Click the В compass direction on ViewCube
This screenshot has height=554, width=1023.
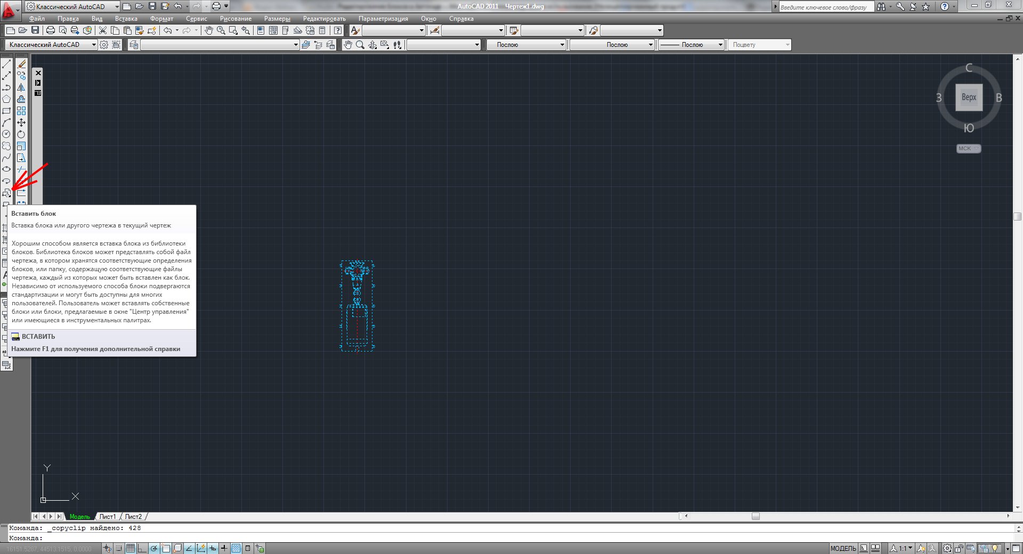point(998,98)
